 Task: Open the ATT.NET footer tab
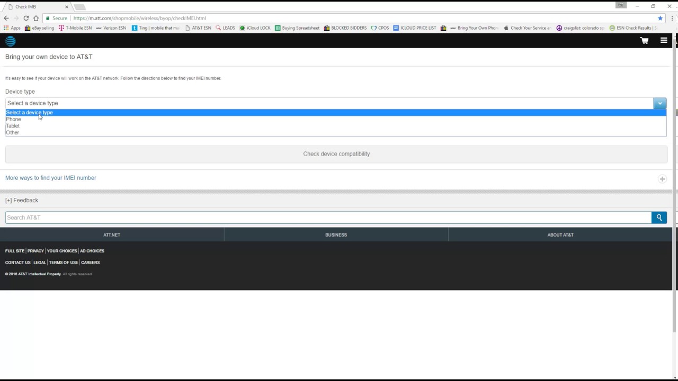coord(112,235)
